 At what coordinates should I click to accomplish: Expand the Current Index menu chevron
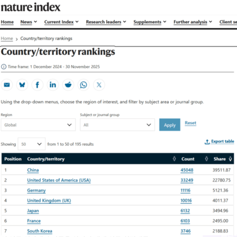pos(77,22)
